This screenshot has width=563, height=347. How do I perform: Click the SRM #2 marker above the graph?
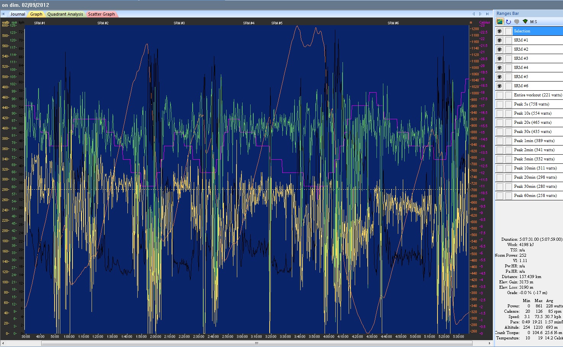point(103,23)
